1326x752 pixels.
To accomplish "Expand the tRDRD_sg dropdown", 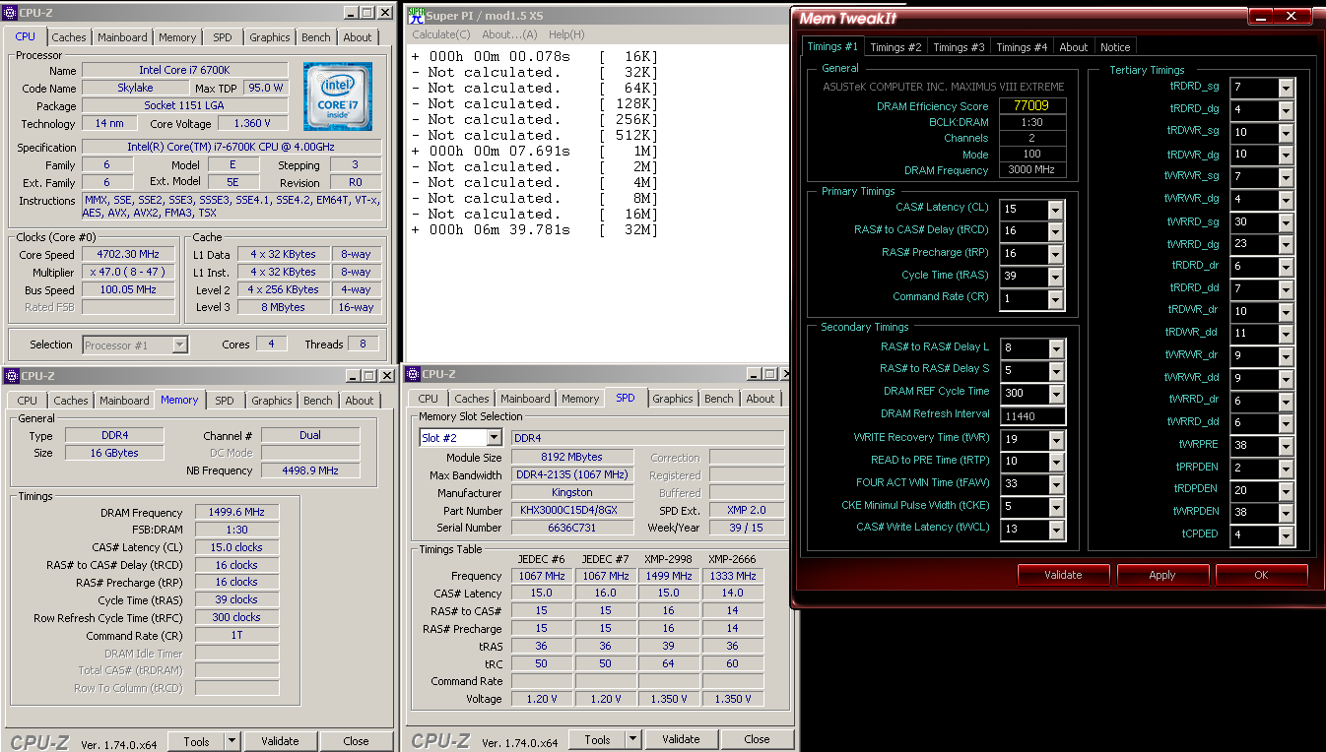I will coord(1286,88).
